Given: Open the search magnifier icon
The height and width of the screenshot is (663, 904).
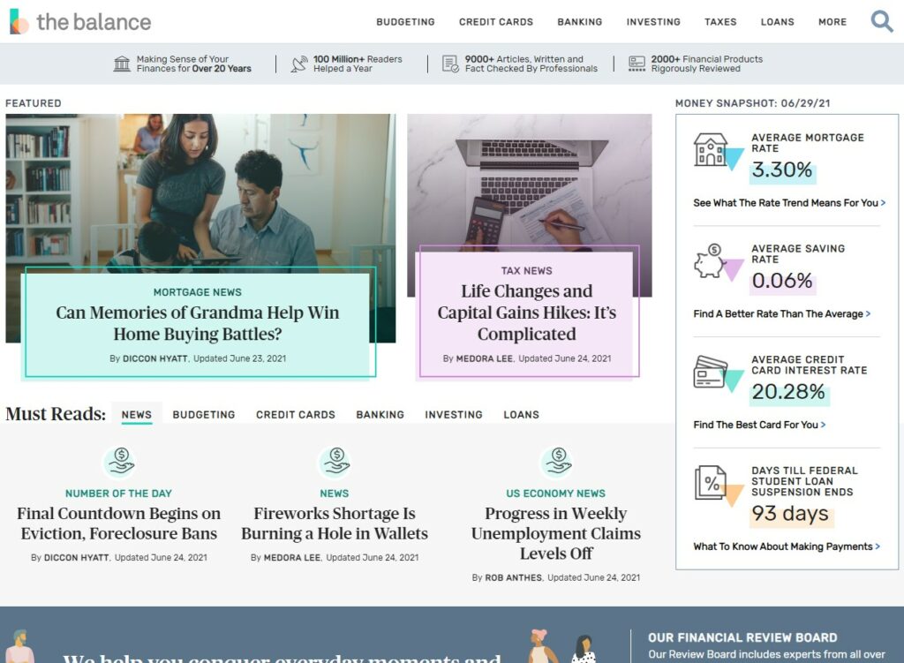Looking at the screenshot, I should [x=882, y=21].
